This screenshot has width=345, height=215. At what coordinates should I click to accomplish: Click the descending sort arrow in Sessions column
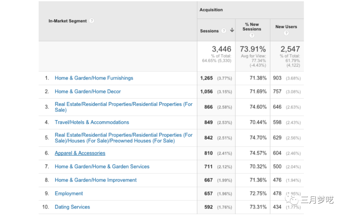pos(232,31)
